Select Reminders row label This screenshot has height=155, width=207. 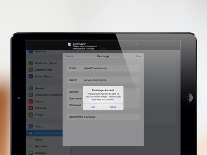click(41, 146)
